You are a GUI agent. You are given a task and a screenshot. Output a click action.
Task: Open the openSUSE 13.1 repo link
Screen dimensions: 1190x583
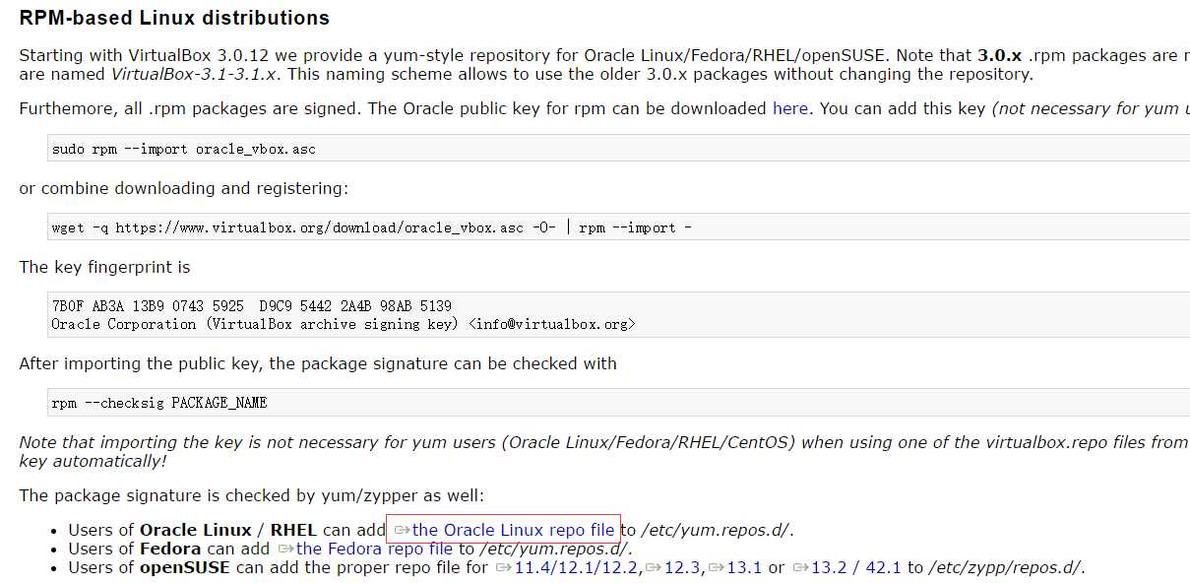(744, 567)
